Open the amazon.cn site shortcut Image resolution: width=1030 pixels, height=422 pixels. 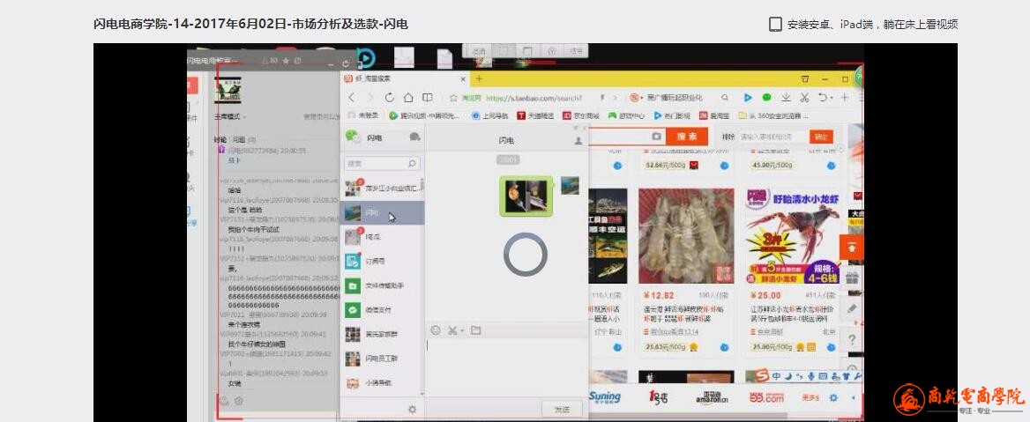click(713, 397)
